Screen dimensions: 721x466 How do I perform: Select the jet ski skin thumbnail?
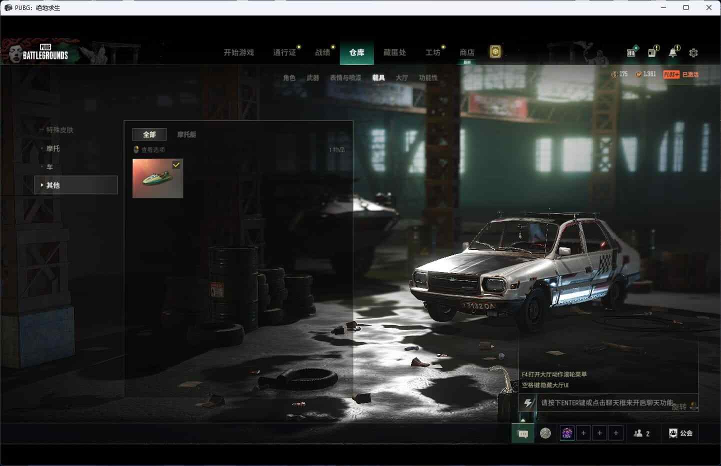(158, 178)
